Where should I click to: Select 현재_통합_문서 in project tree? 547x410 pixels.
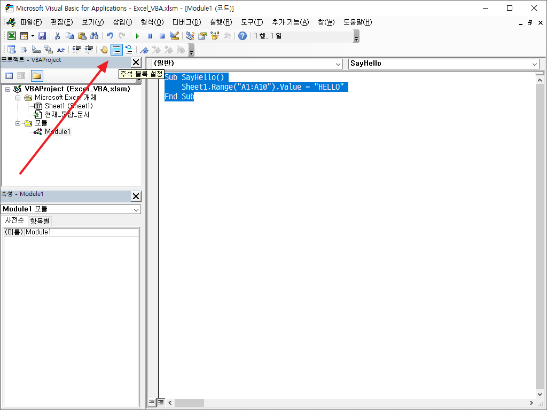(67, 115)
